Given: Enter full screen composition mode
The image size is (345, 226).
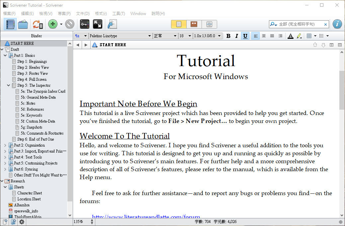Looking at the screenshot, I should click(x=98, y=24).
